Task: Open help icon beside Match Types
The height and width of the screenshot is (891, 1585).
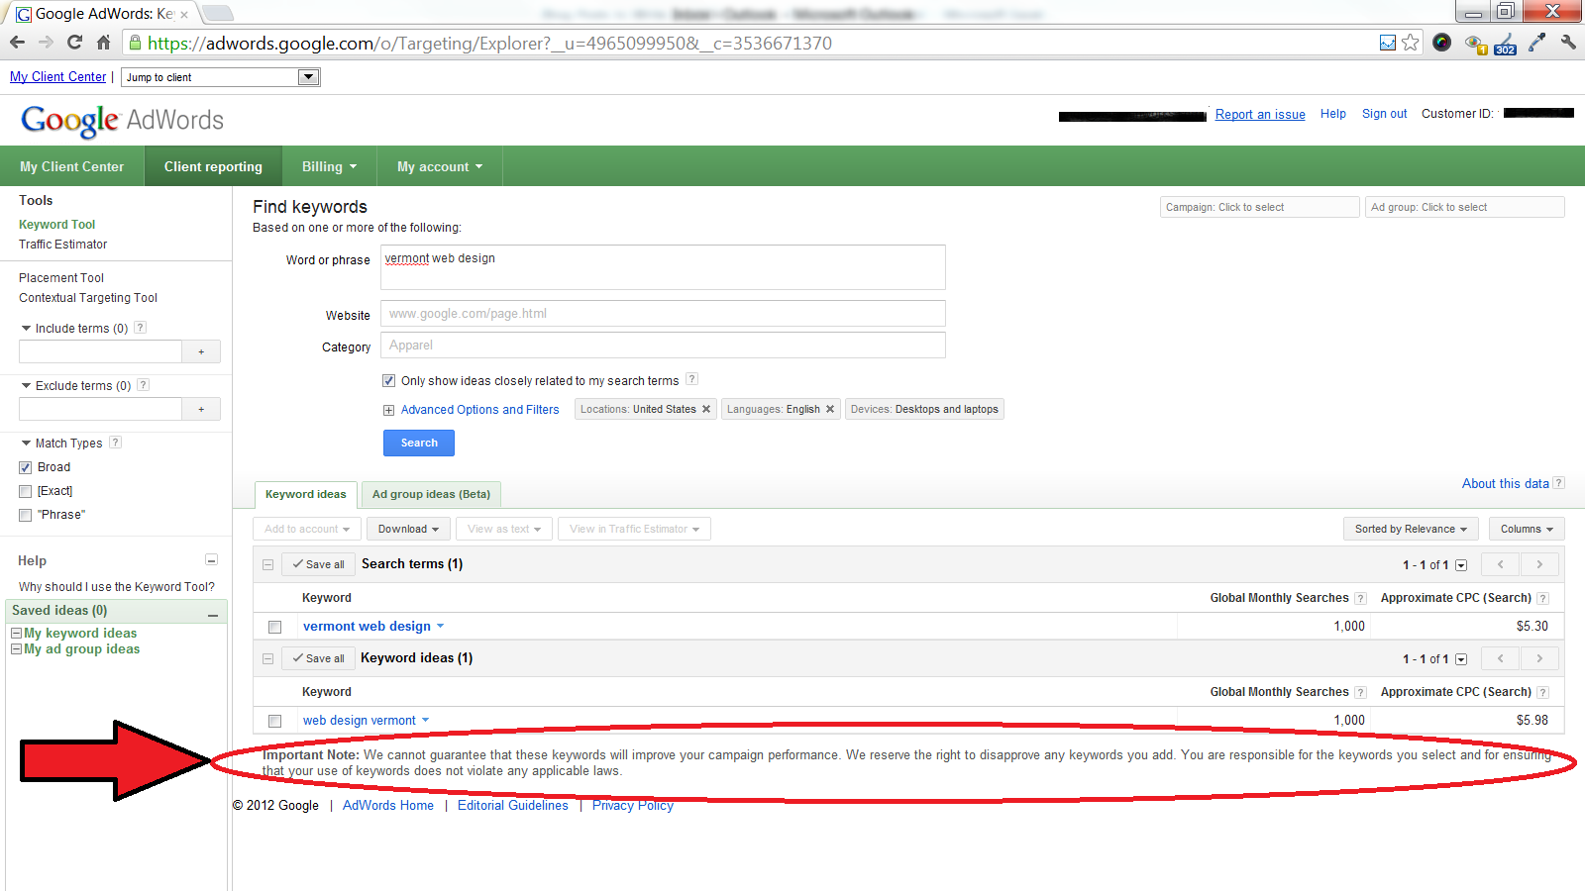Action: click(x=115, y=443)
